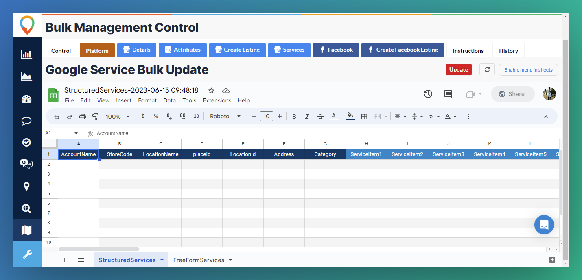The width and height of the screenshot is (582, 280).
Task: Toggle bold formatting
Action: point(294,117)
